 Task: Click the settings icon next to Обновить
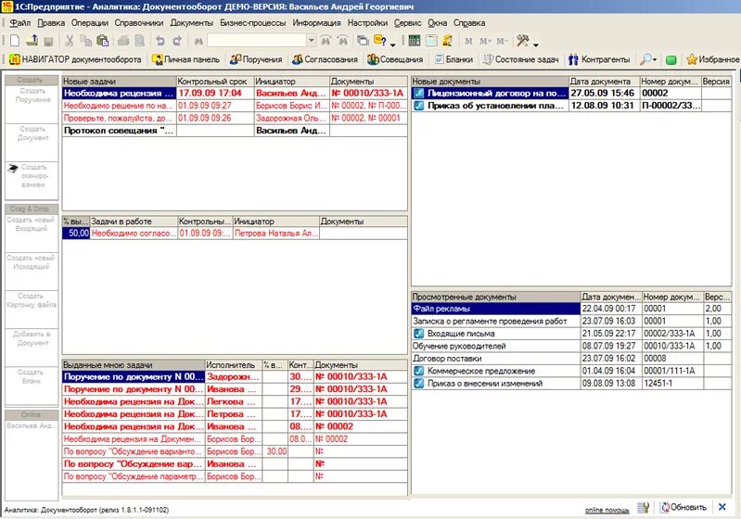point(644,508)
